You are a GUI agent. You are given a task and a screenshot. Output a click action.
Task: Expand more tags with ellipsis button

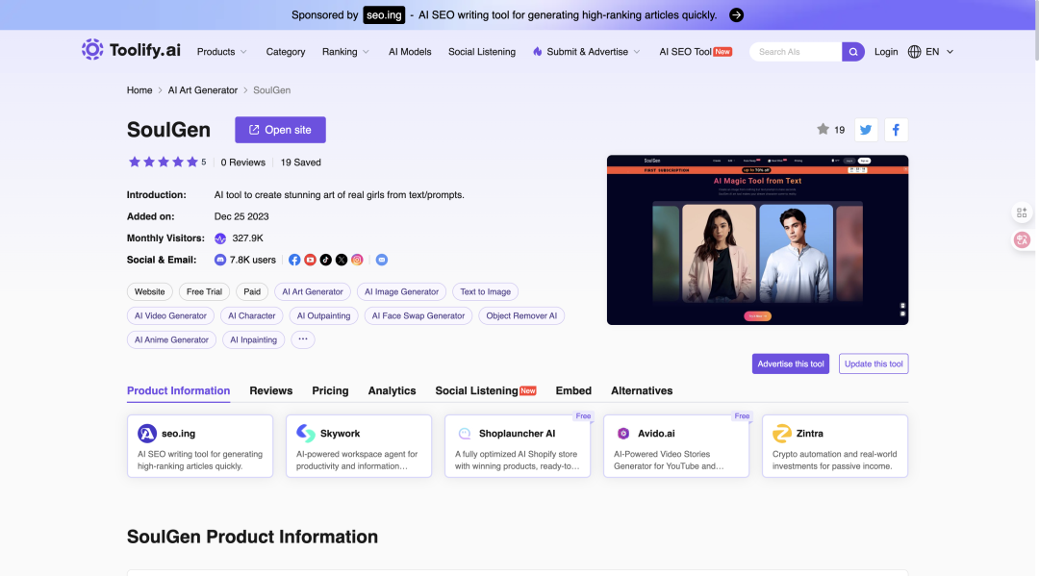(x=303, y=339)
